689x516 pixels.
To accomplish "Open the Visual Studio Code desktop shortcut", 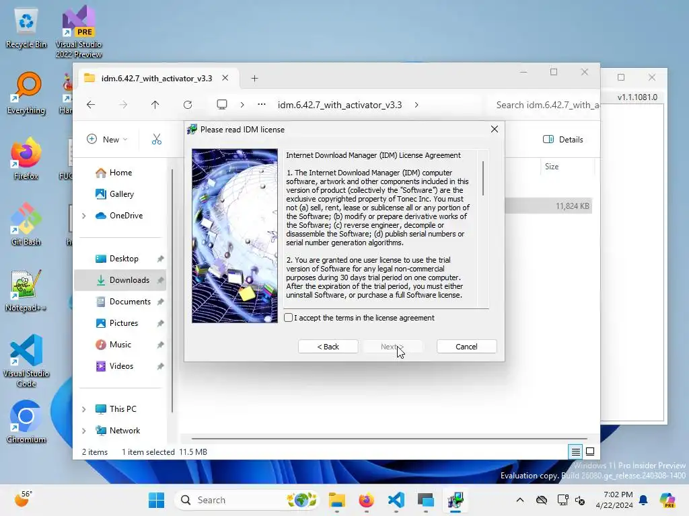I will [x=26, y=361].
